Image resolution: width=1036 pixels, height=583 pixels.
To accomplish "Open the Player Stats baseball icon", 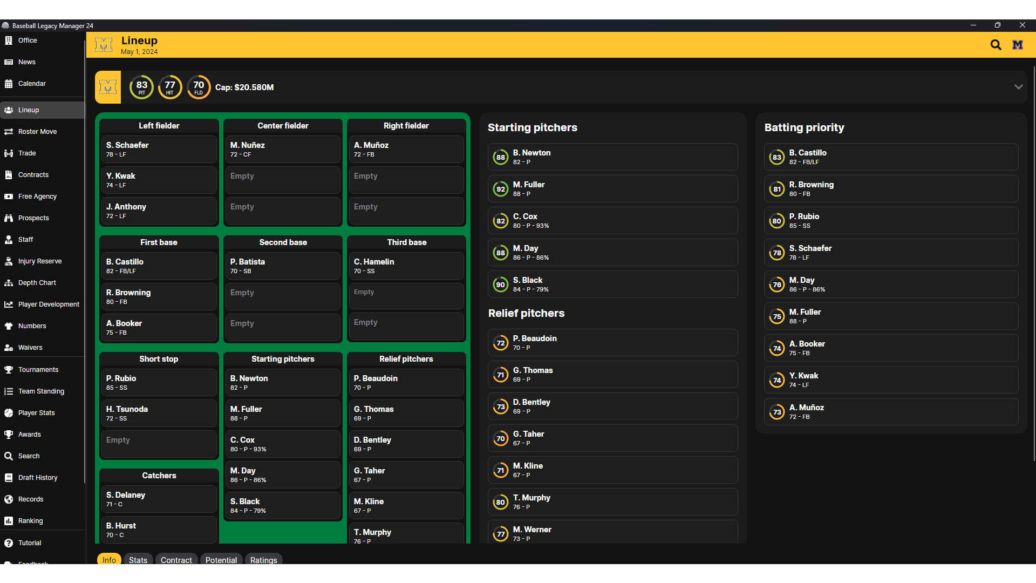I will [9, 413].
